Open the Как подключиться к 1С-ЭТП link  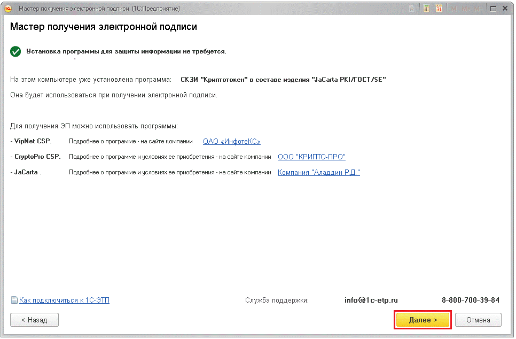click(64, 301)
